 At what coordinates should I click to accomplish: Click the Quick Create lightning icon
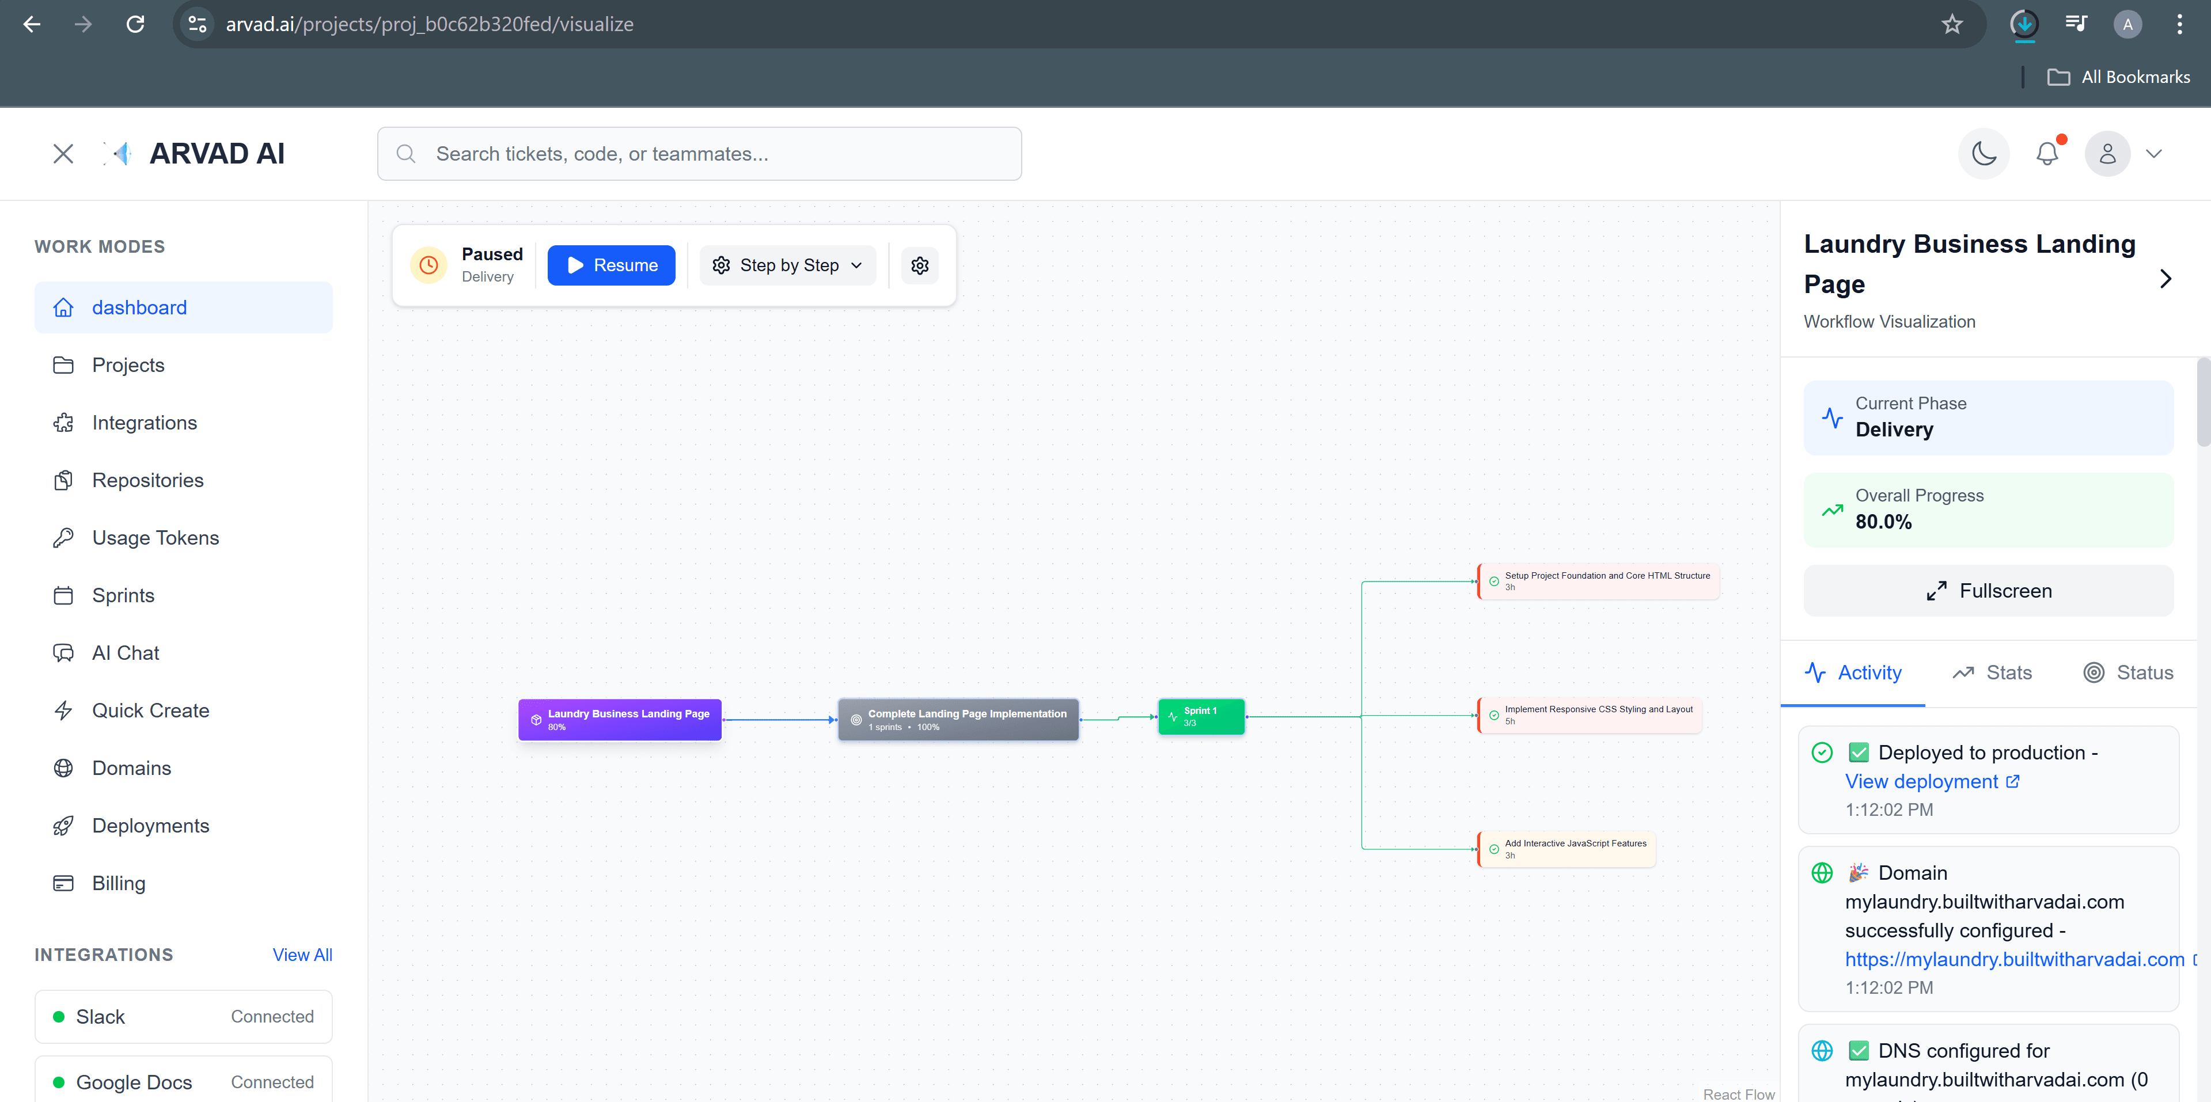pos(63,710)
